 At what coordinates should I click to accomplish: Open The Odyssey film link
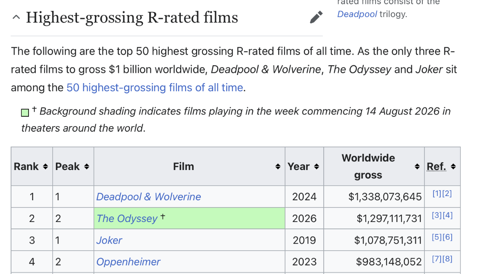[x=127, y=219]
